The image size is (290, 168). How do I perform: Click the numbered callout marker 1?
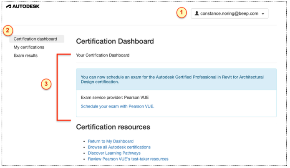180,13
